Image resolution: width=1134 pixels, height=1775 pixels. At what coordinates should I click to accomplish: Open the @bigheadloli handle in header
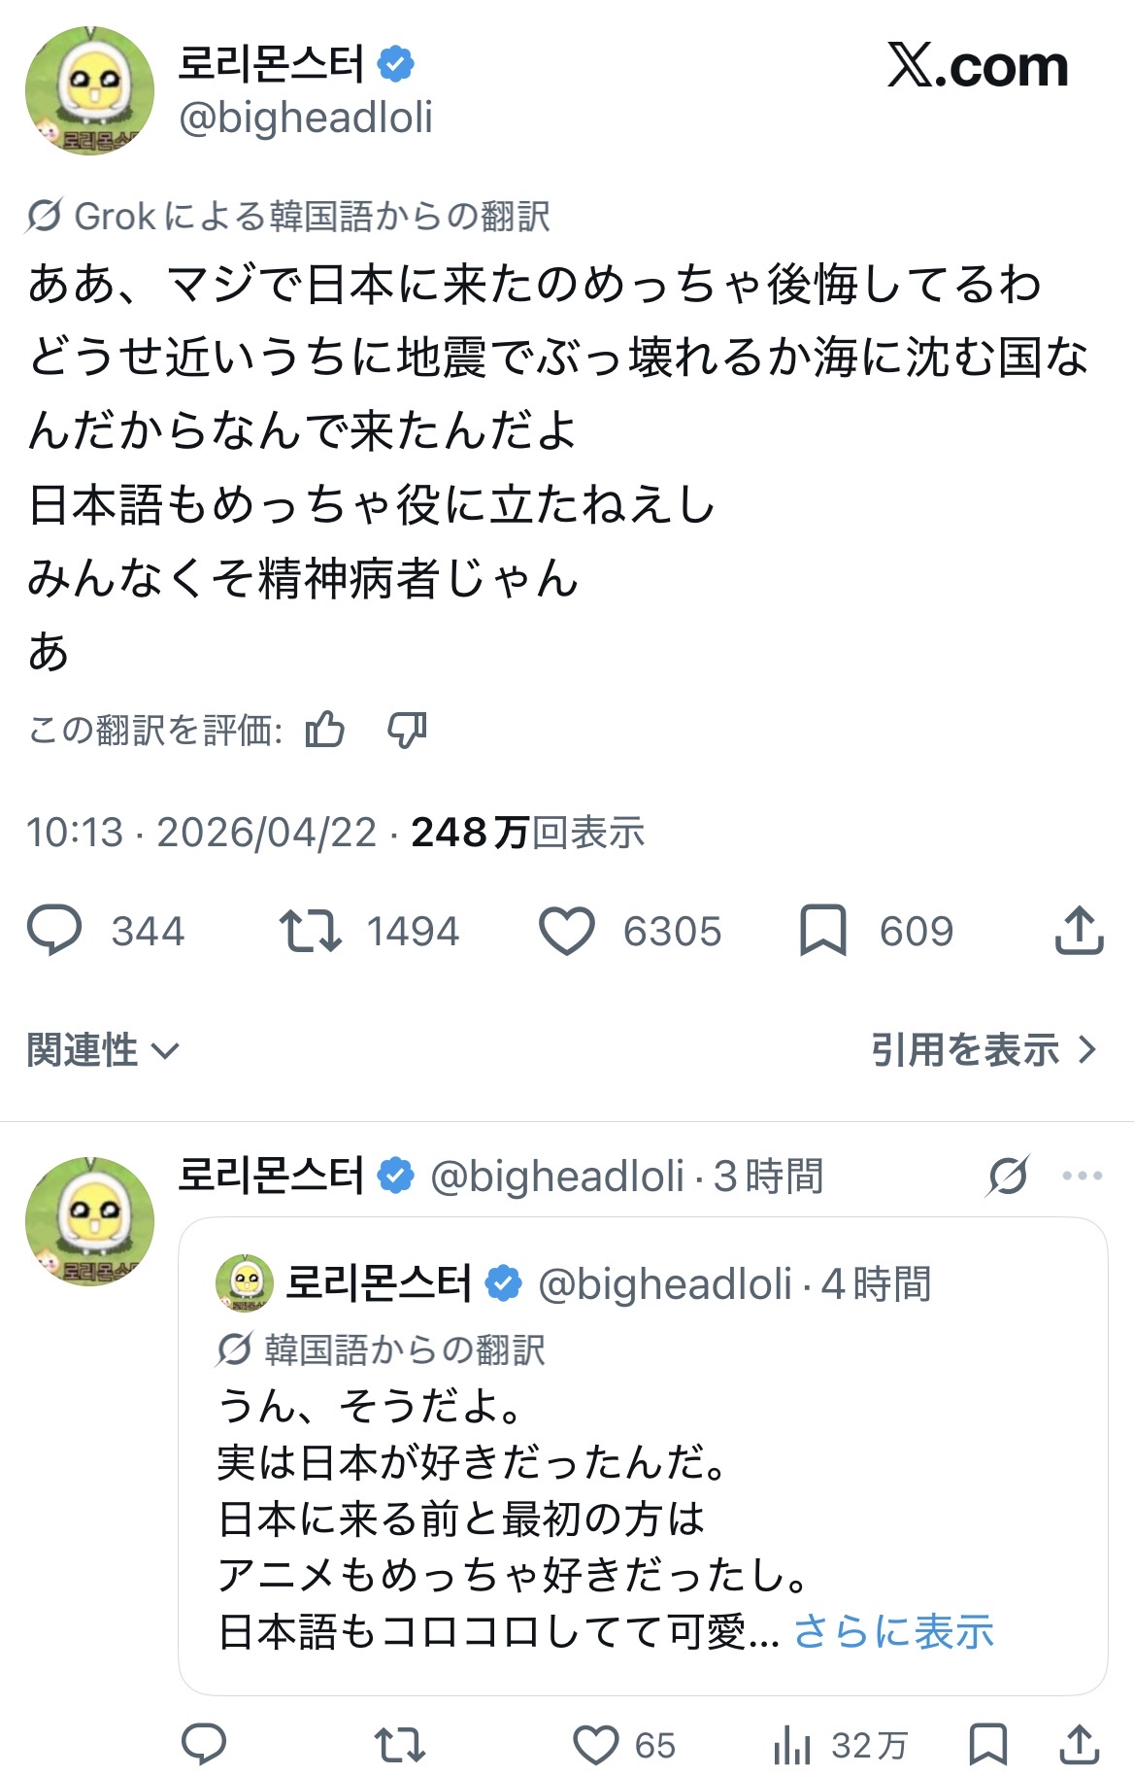306,118
